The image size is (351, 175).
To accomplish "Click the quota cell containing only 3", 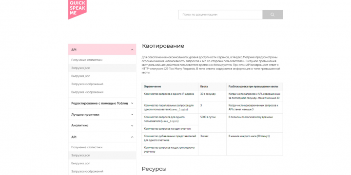I will click(x=212, y=107).
